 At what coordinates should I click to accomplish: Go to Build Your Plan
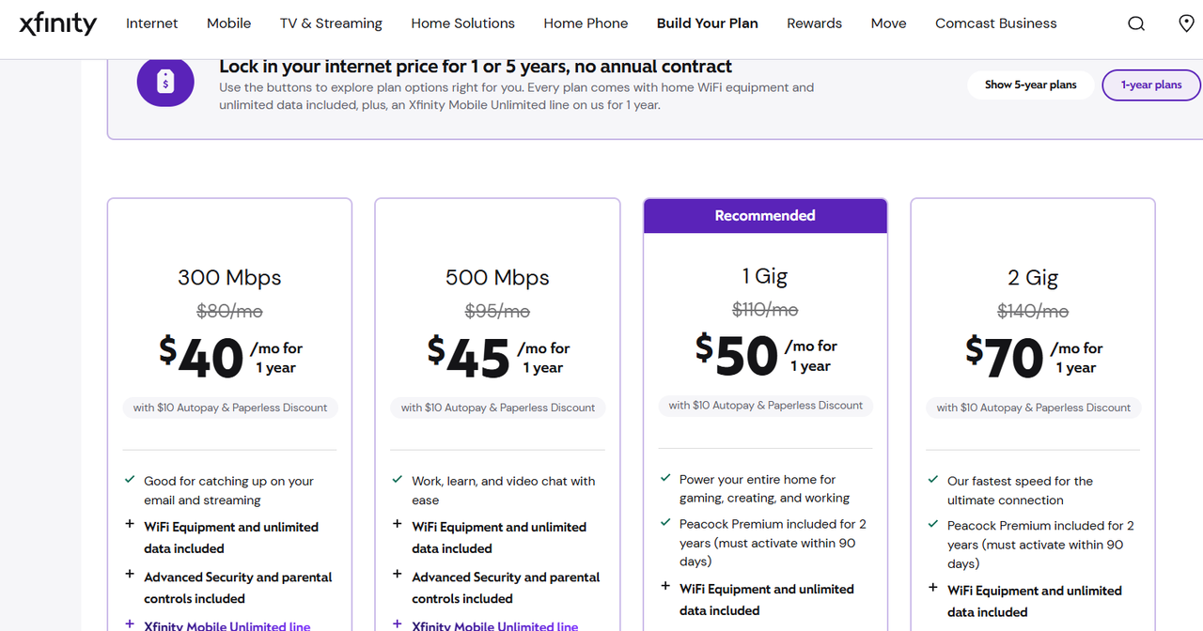[x=707, y=23]
